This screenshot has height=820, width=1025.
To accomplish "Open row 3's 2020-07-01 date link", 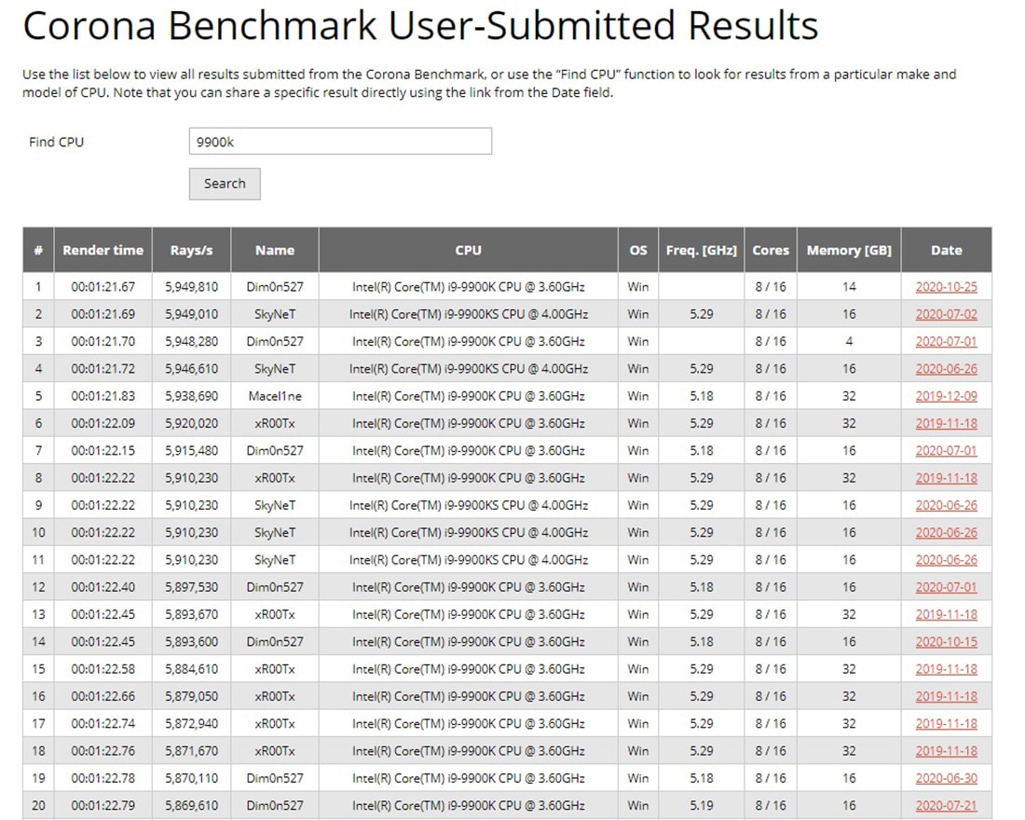I will point(946,342).
